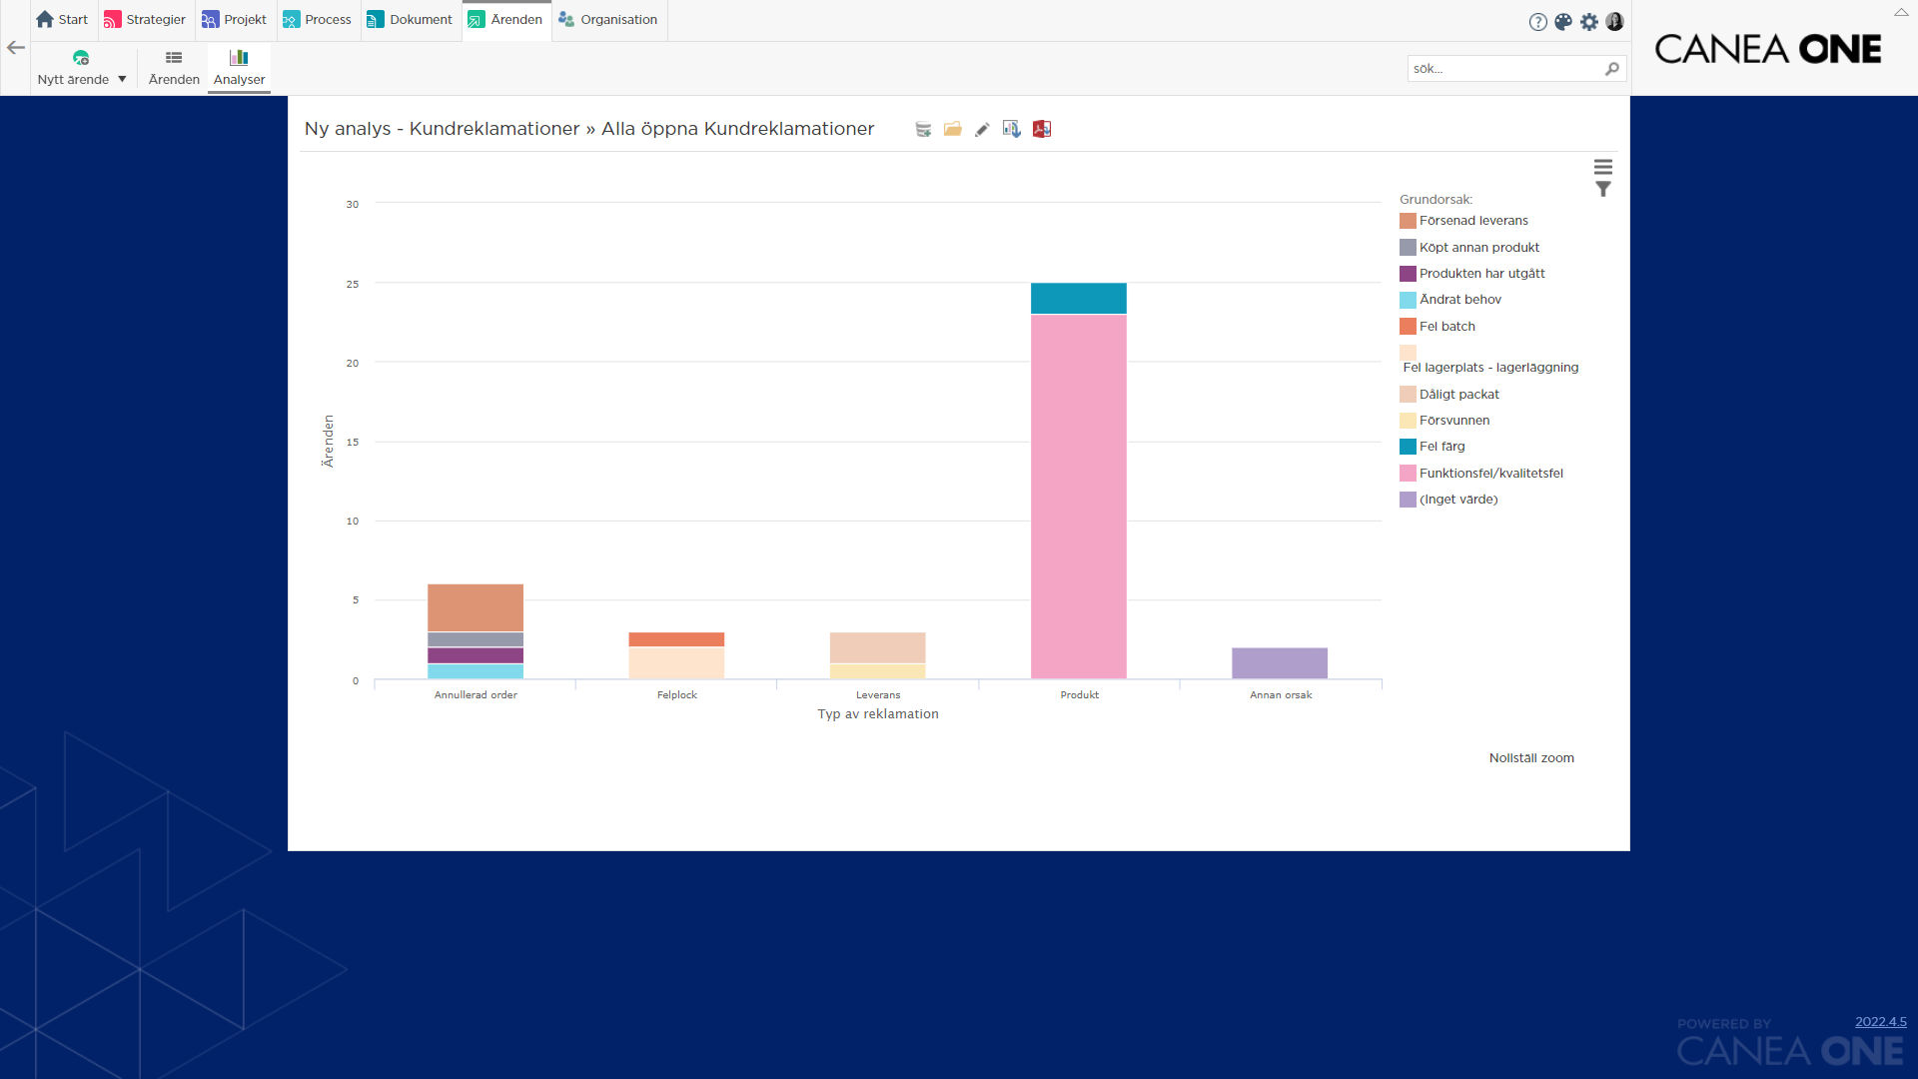Click the pink Funktionsfel bar in Produkt
Viewport: 1918px width, 1079px height.
point(1079,497)
